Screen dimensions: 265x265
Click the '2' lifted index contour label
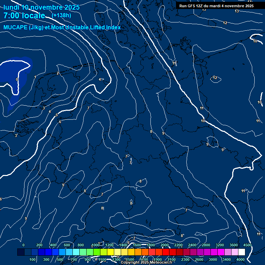click(58, 73)
